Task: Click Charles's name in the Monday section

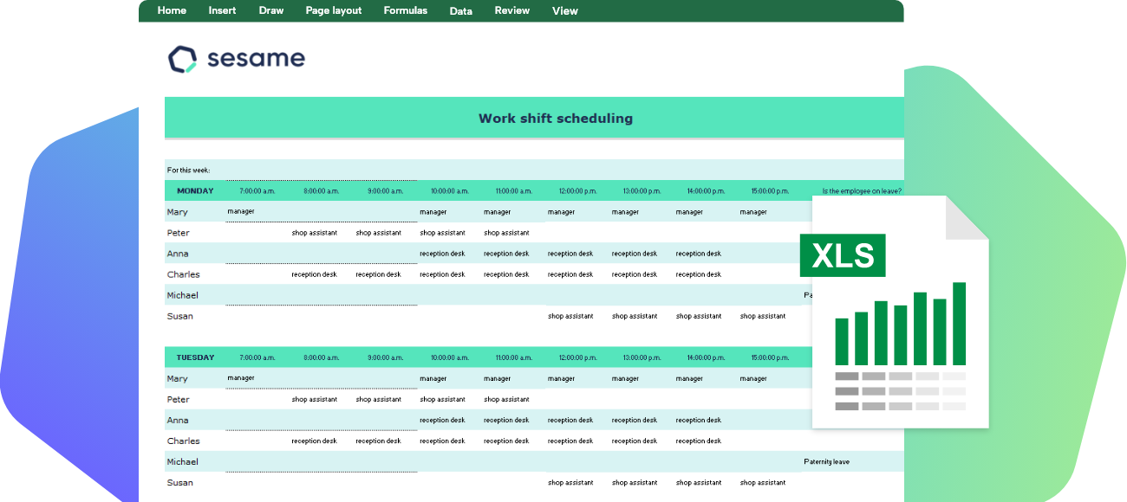Action: (183, 274)
